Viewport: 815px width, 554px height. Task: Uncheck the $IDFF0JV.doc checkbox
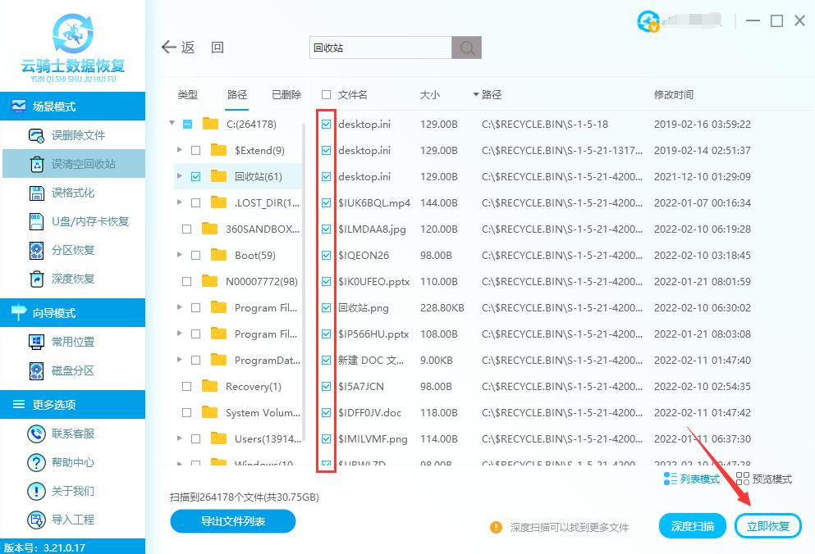tap(326, 412)
